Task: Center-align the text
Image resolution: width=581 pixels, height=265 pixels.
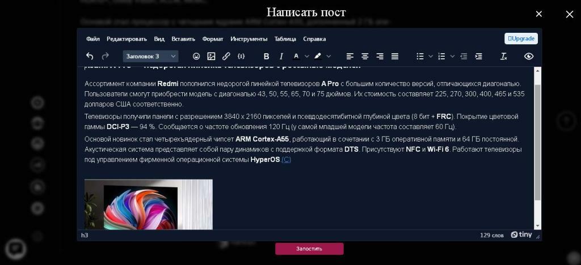Action: (x=365, y=56)
